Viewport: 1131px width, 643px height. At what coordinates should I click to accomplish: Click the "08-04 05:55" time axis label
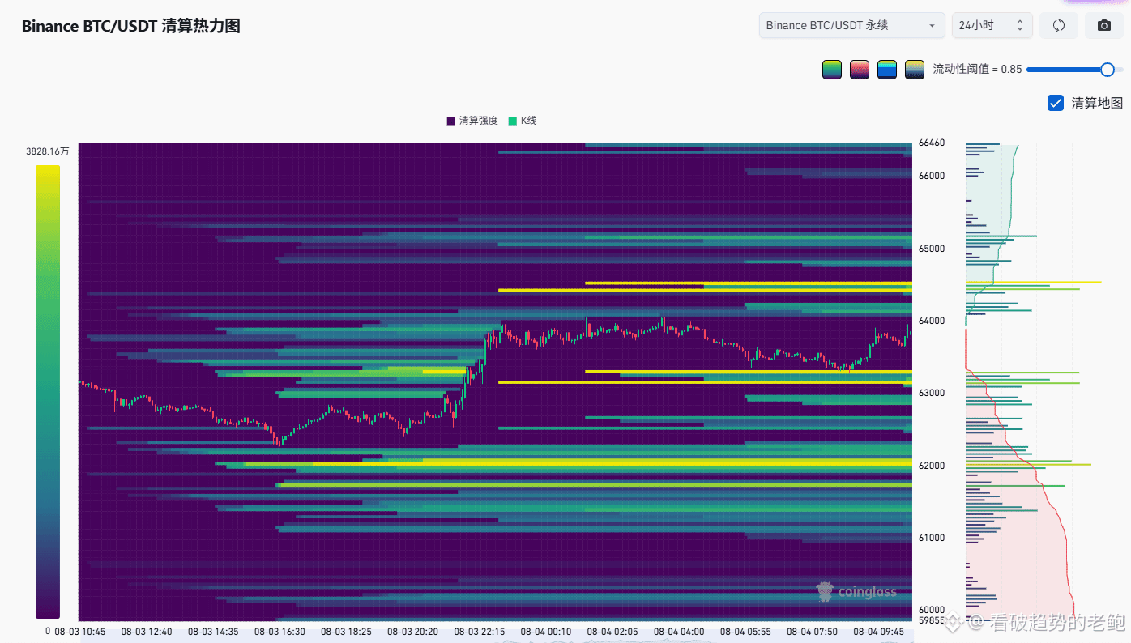[x=745, y=632]
